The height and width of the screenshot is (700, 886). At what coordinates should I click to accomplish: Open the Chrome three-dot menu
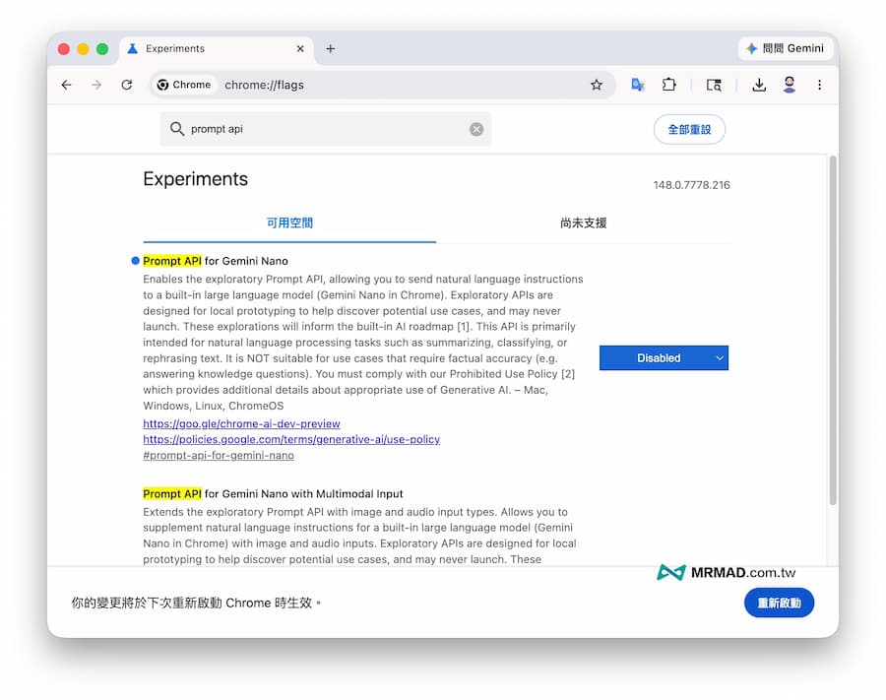[819, 85]
